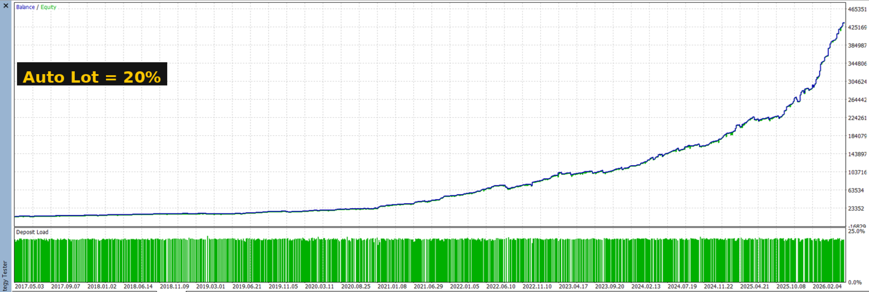Click the 103716 axis value

[857, 173]
